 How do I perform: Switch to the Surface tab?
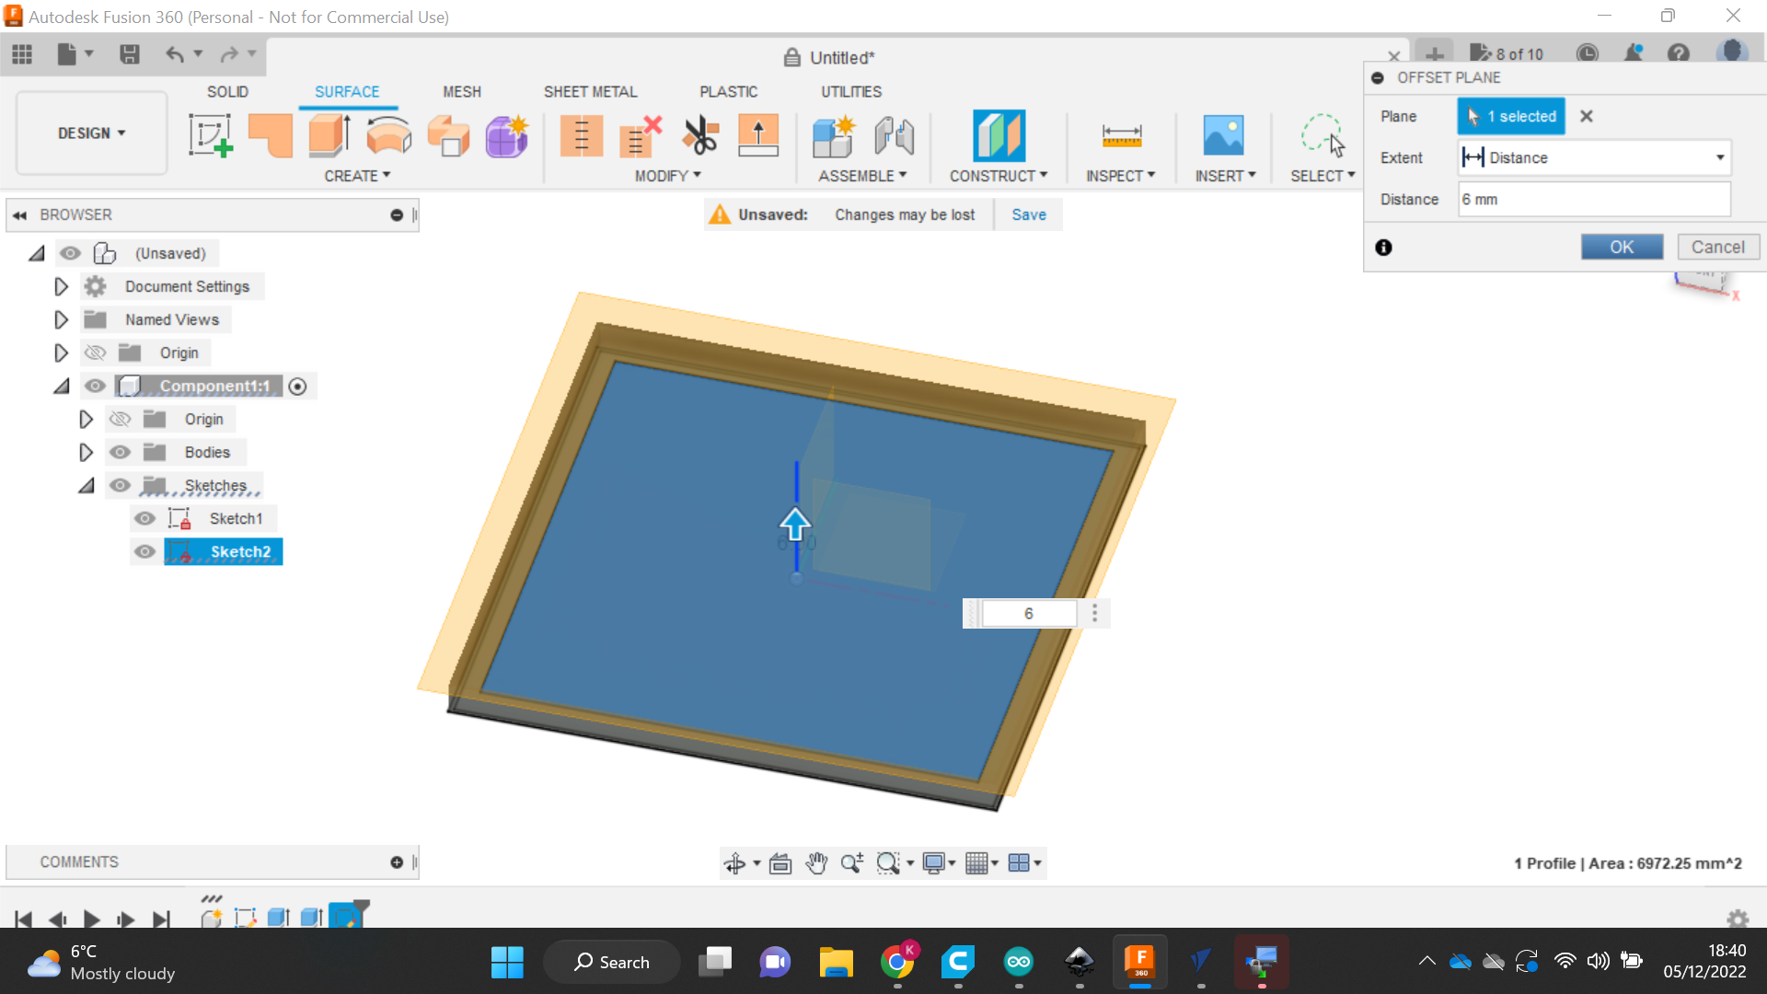pos(347,91)
